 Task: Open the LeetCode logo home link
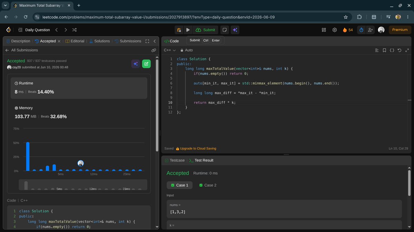pyautogui.click(x=9, y=30)
